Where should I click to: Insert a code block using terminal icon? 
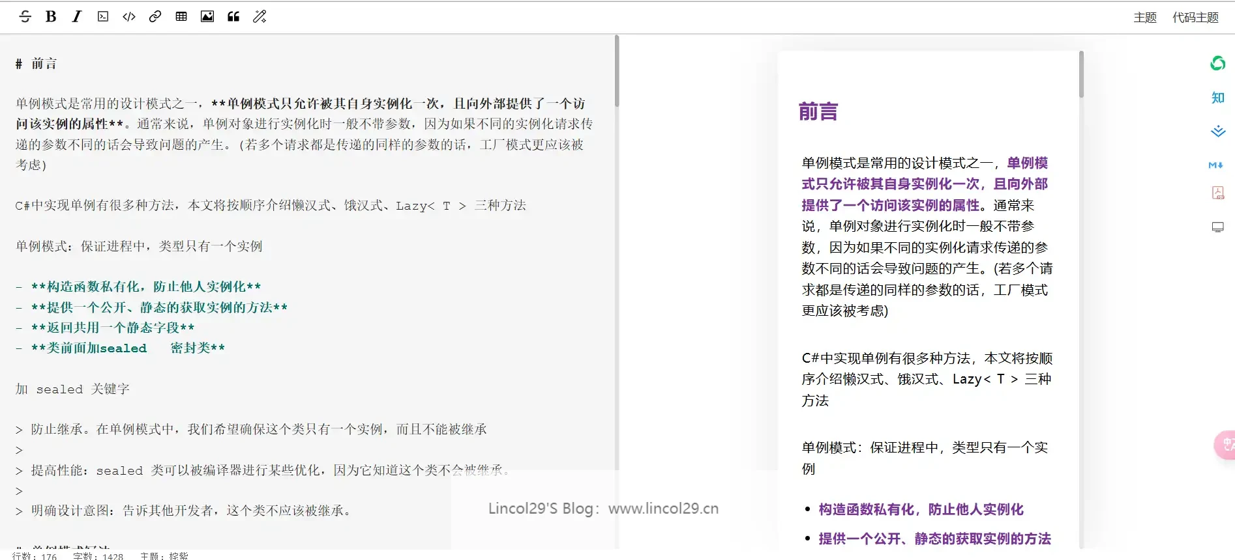103,17
